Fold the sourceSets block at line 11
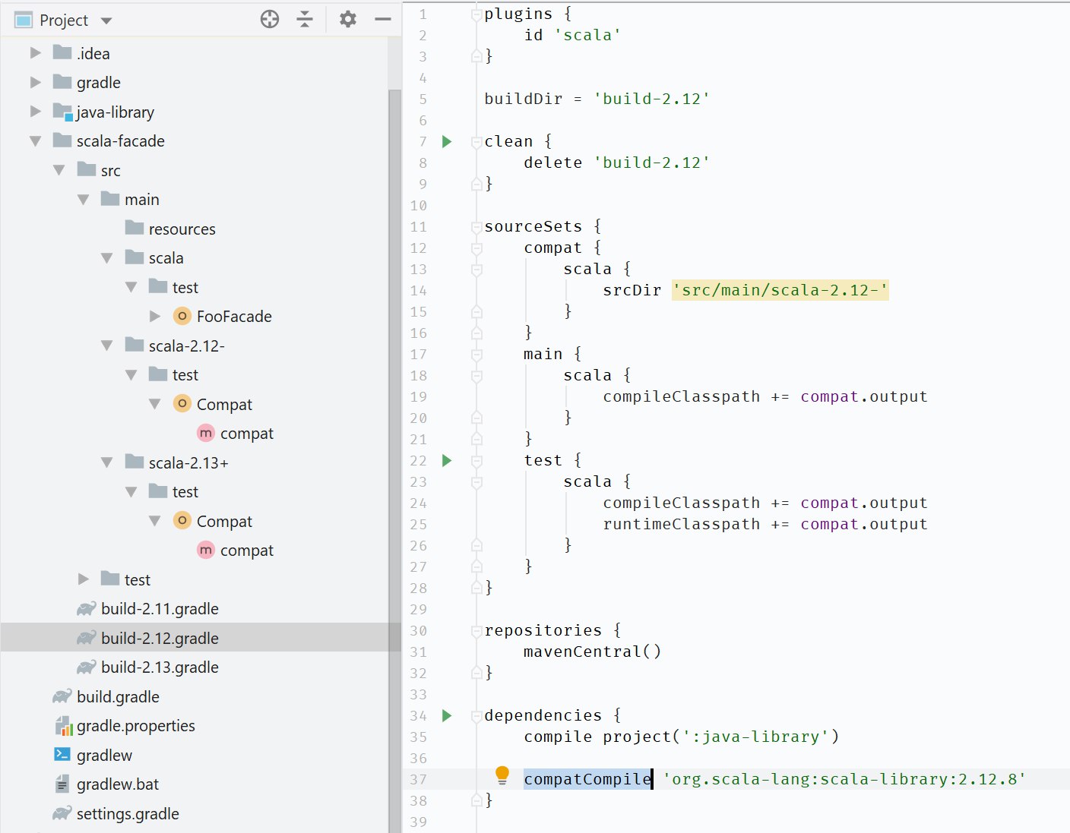The height and width of the screenshot is (833, 1070). pos(476,226)
